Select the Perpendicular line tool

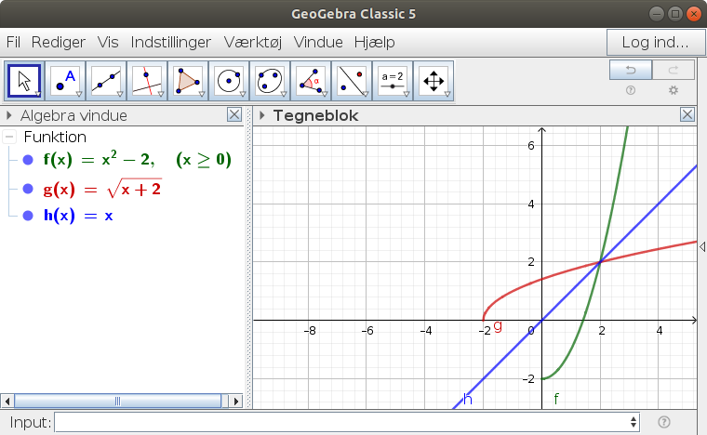click(x=147, y=81)
